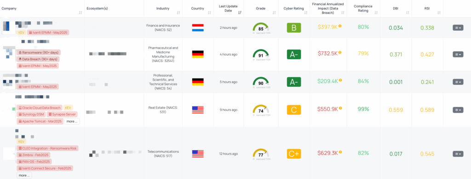Image resolution: width=471 pixels, height=179 pixels.
Task: Click the Ransomware (90+ days) tag
Action: click(39, 52)
